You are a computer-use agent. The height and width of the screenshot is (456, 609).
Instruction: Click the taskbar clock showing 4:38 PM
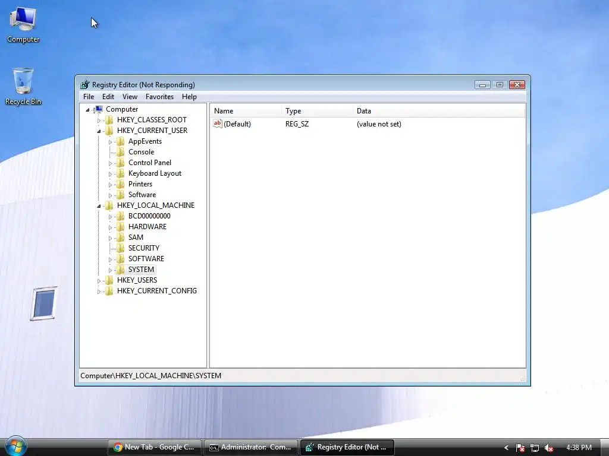click(579, 448)
